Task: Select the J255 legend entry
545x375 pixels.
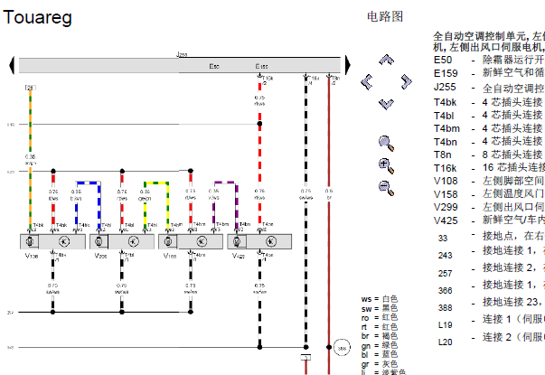Action: click(x=489, y=88)
